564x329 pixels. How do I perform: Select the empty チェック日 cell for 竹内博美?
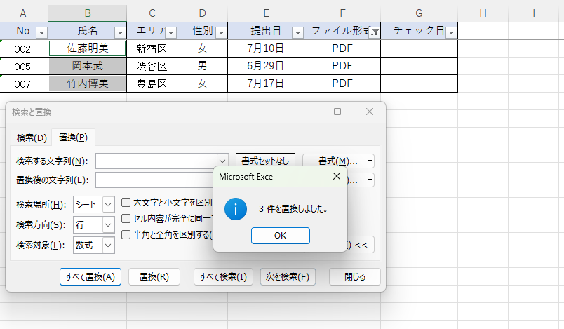click(x=419, y=83)
